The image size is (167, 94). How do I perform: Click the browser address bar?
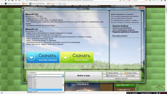pos(70,1)
